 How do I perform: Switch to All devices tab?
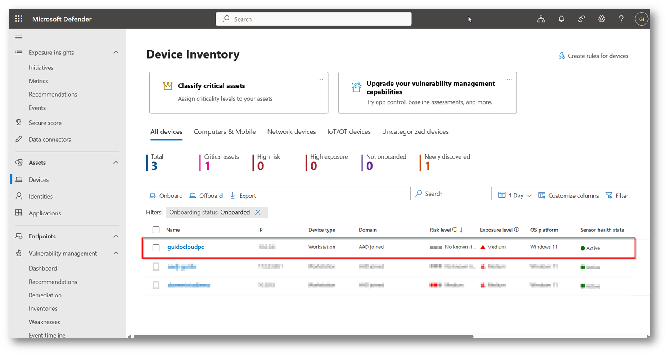point(166,132)
